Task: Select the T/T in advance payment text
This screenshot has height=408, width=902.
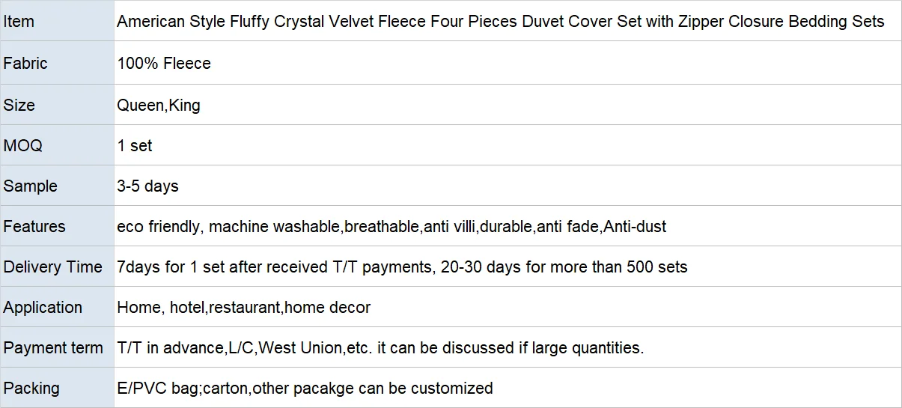Action: click(x=380, y=347)
